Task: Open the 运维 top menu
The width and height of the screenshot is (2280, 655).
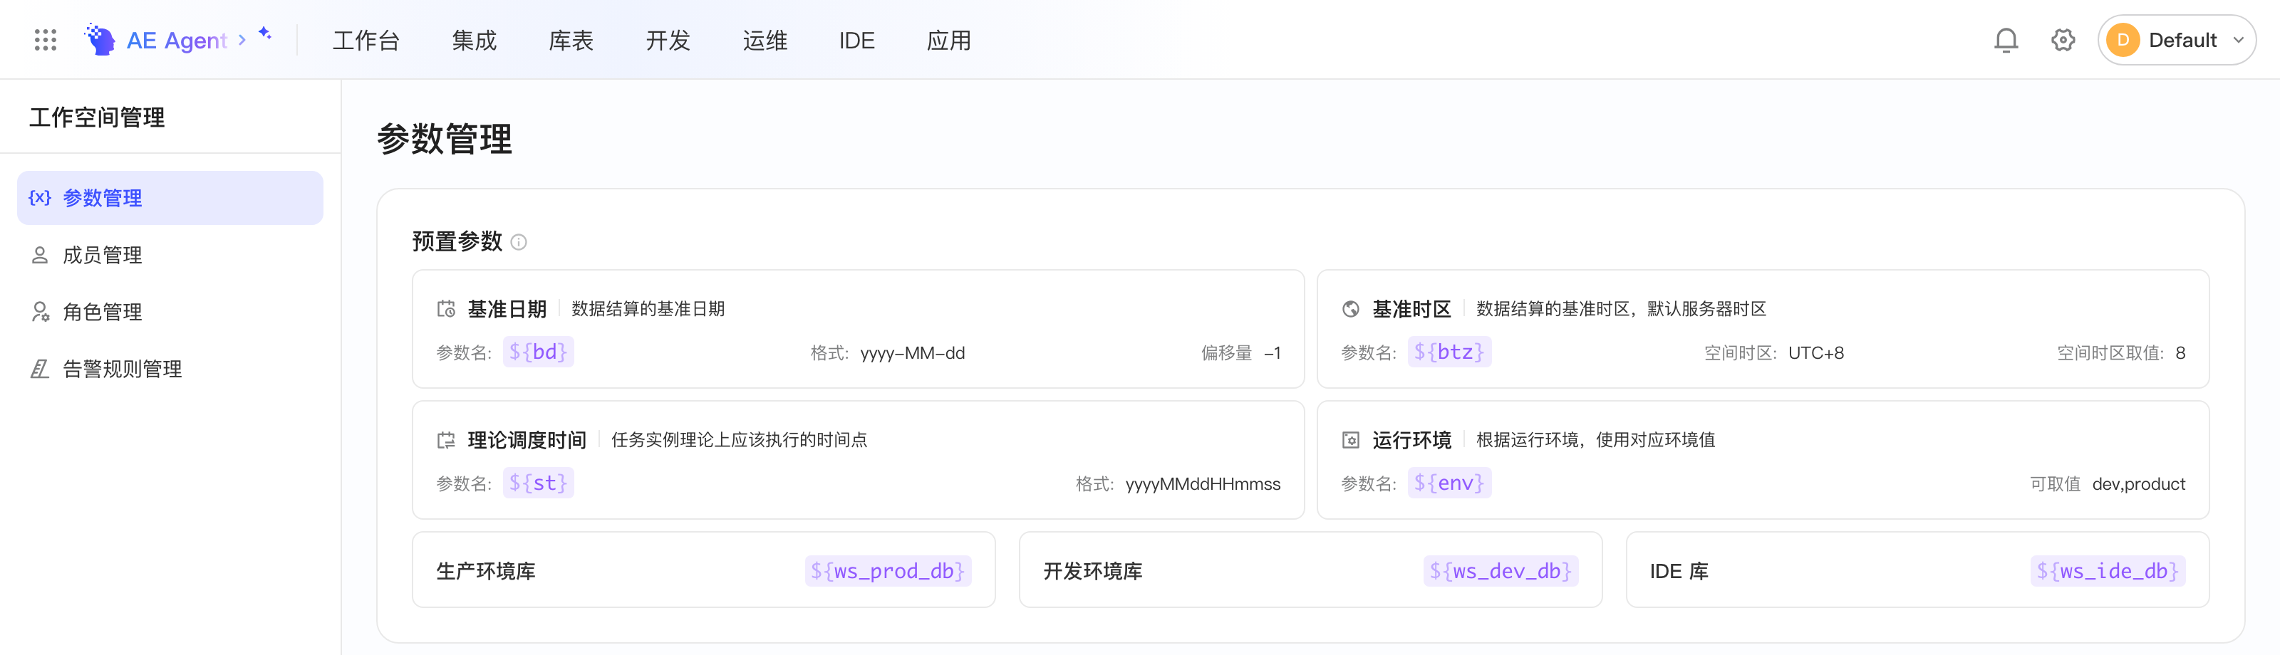Action: tap(765, 40)
